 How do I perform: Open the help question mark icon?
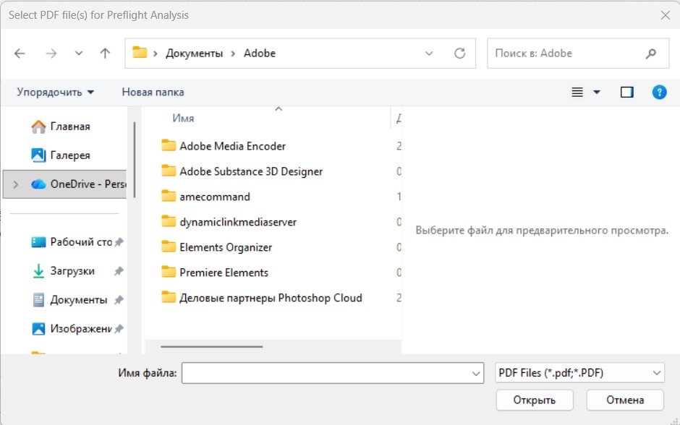pos(659,93)
